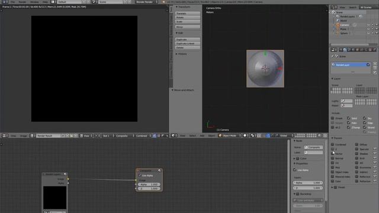The width and height of the screenshot is (379, 213).
Task: Enable the Diffuse pass checkbox
Action: tap(356, 144)
